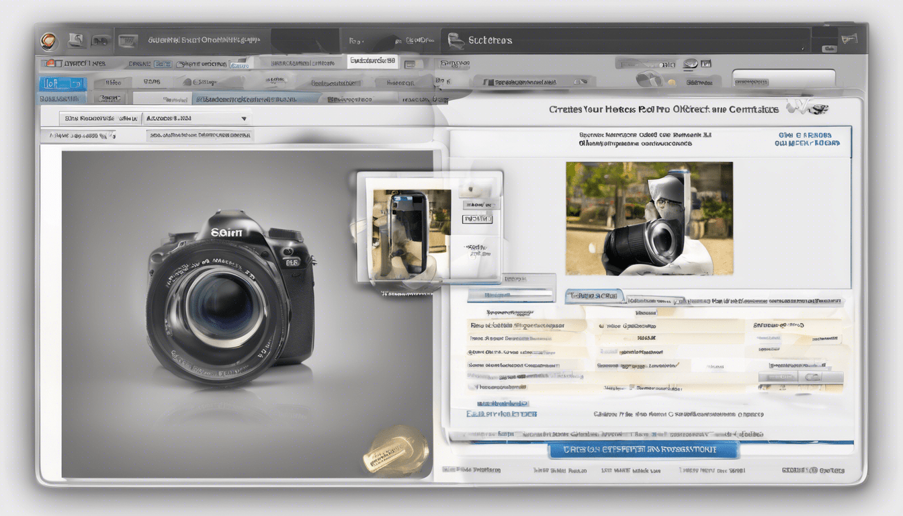The width and height of the screenshot is (903, 516).
Task: Click the icon beside the dark title label
Action: point(456,41)
